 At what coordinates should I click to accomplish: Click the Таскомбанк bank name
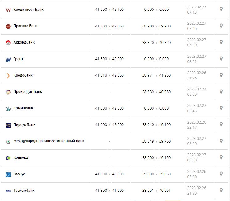tap(24, 191)
